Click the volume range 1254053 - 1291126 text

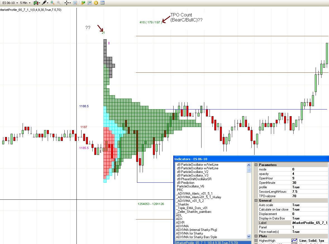coord(151,204)
